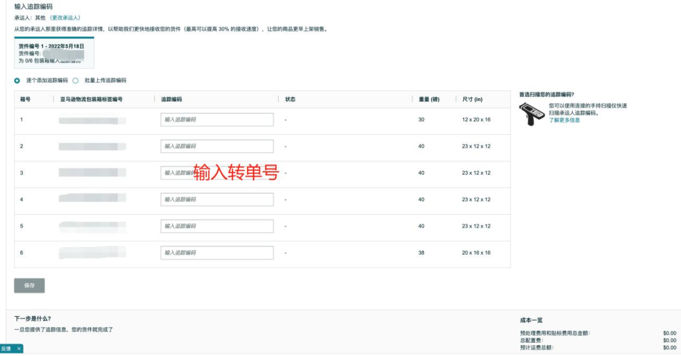The height and width of the screenshot is (356, 681).
Task: Click the 状态 column header
Action: click(290, 100)
